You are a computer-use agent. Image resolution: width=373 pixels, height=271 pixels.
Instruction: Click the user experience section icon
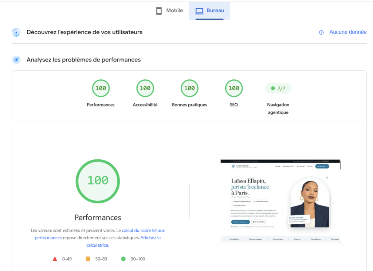pos(16,32)
